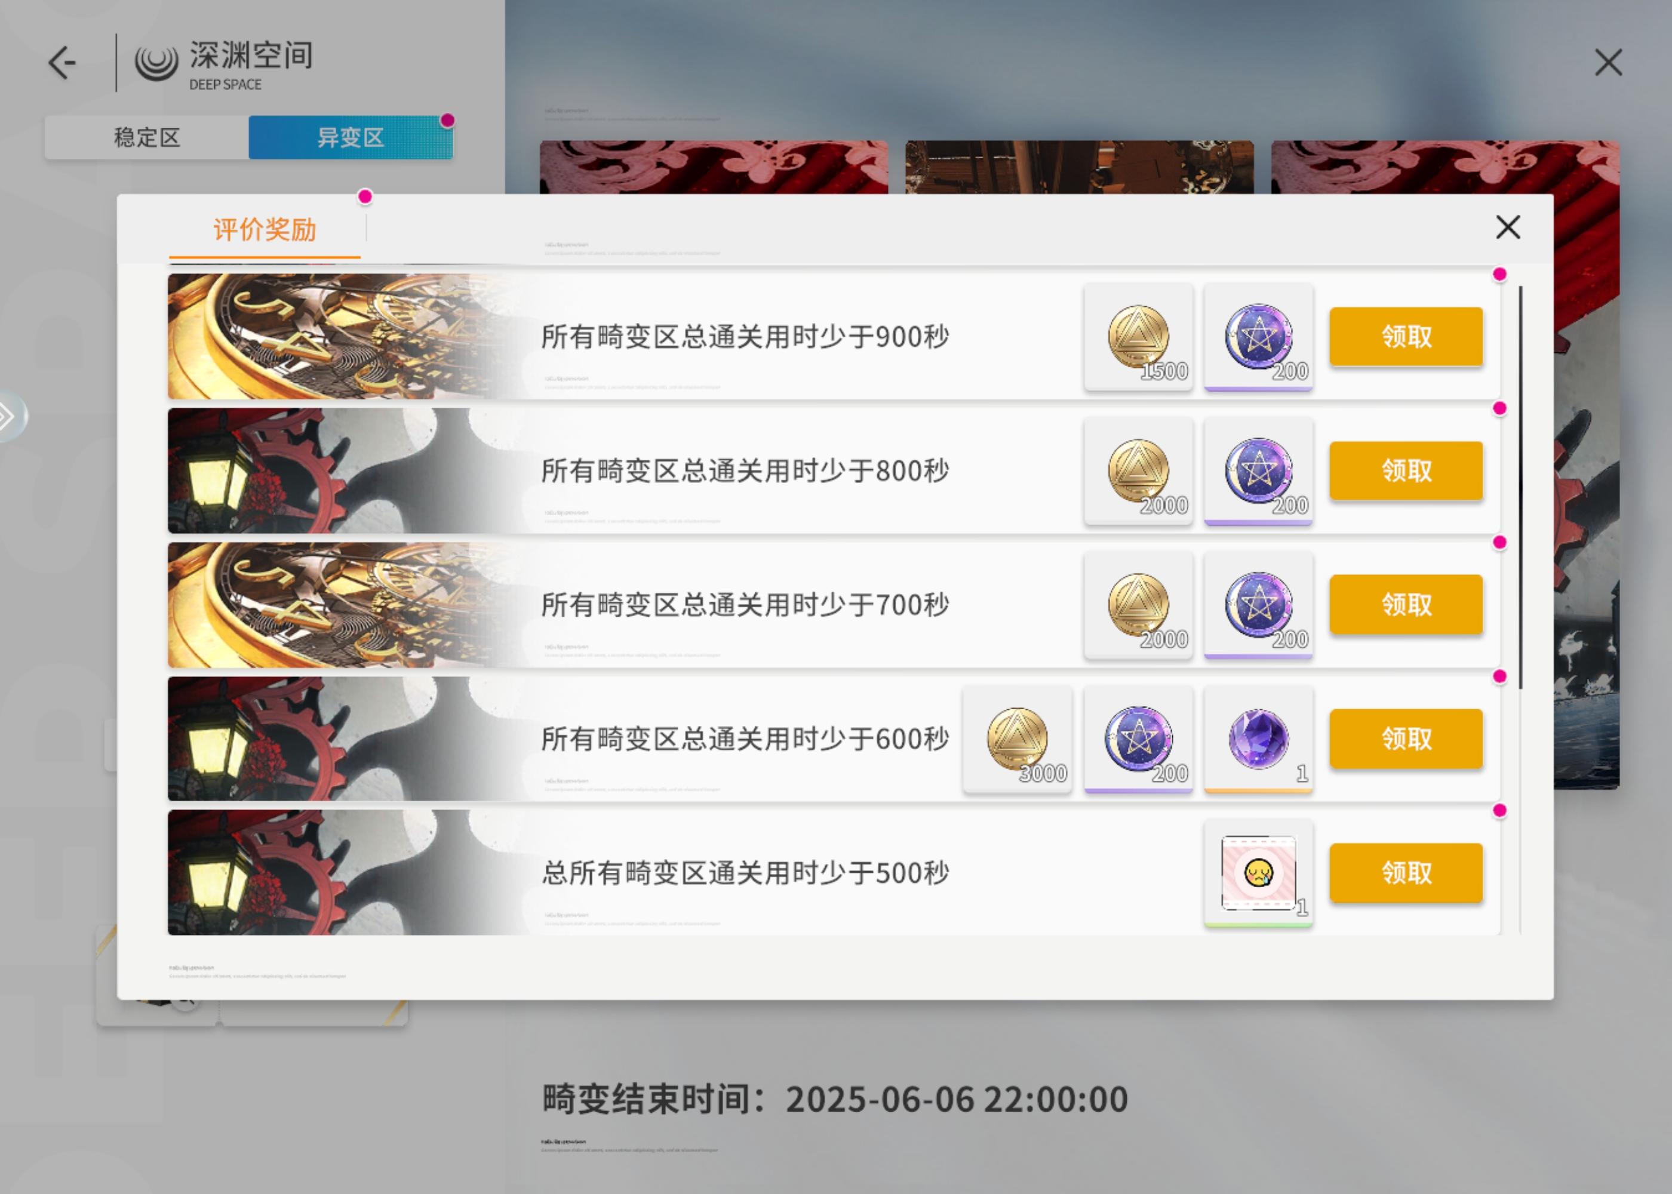
Task: Click the back arrow beside Deep Space logo
Action: 63,63
